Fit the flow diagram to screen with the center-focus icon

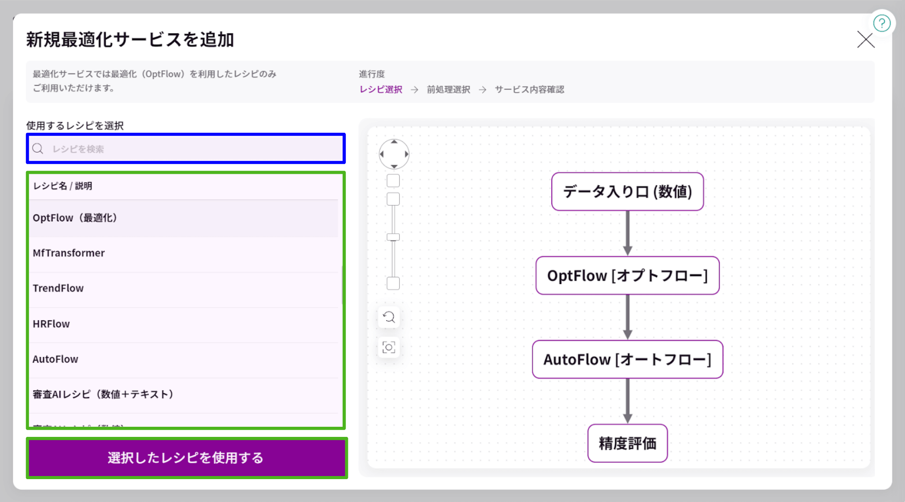(x=388, y=347)
